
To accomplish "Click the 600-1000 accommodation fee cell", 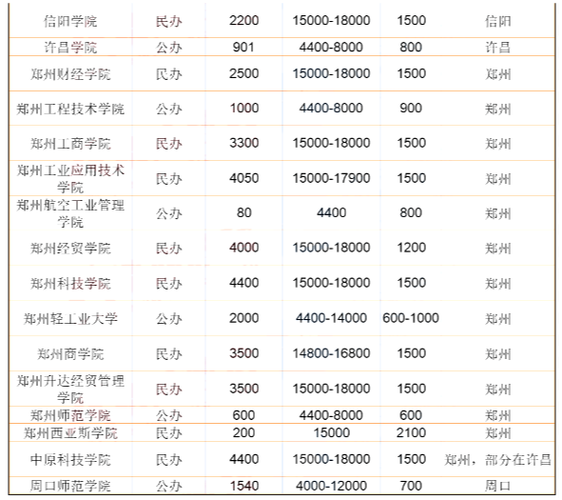I will pyautogui.click(x=411, y=318).
